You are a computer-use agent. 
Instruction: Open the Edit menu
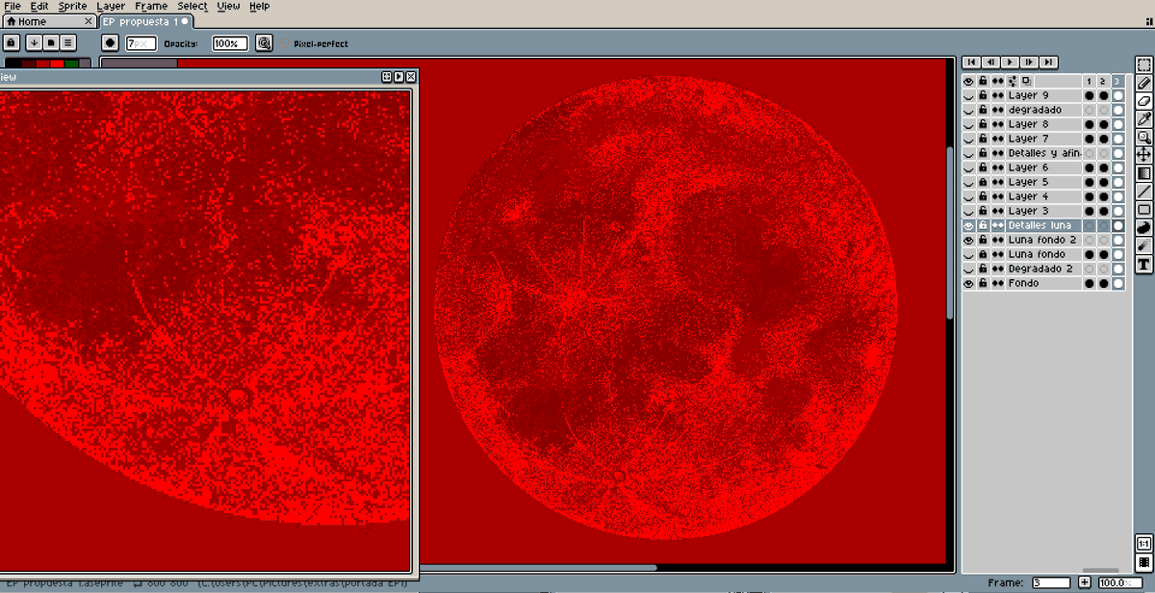coord(39,6)
